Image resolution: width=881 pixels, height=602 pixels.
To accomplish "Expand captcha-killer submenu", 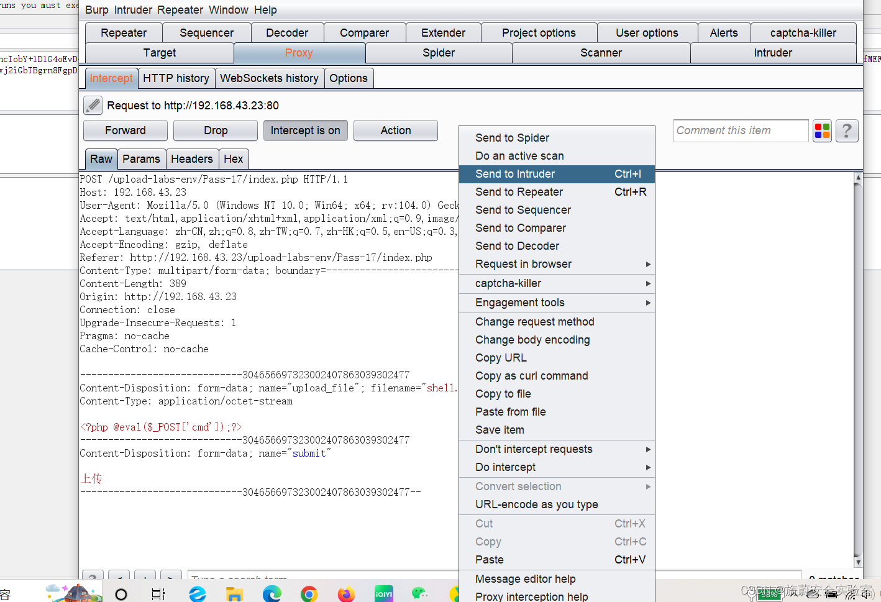I will click(x=557, y=283).
